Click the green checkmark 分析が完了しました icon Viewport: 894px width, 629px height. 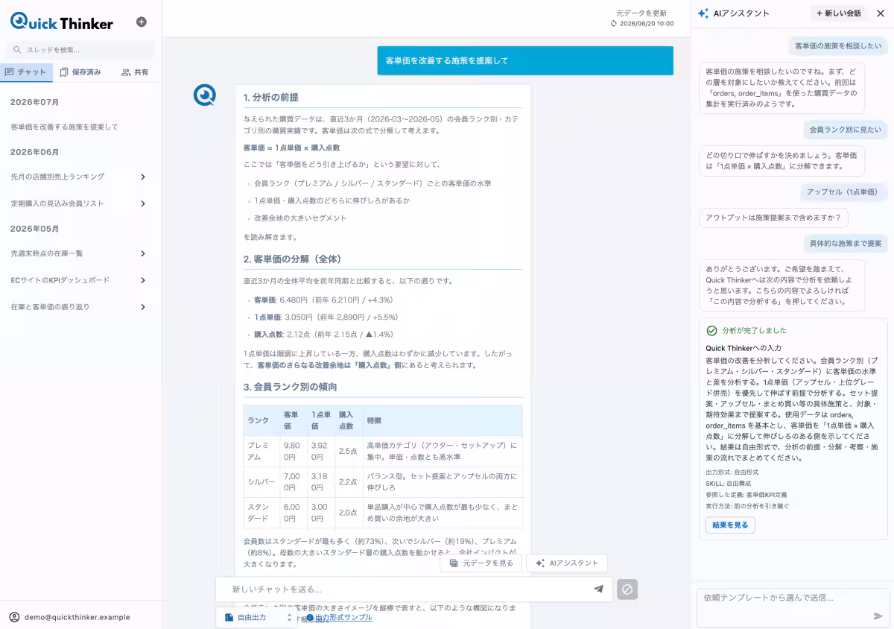click(x=711, y=330)
